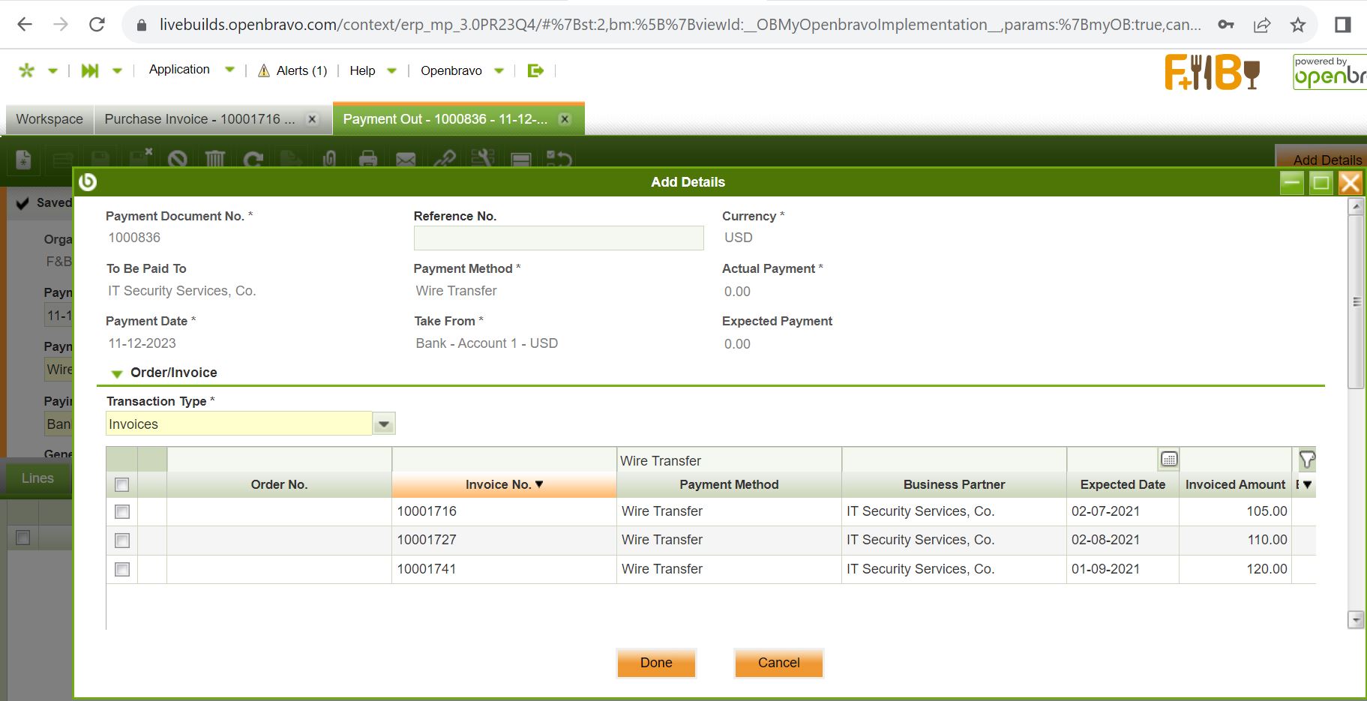Open the Application menu
Screen dimensions: 1367x701
(179, 70)
